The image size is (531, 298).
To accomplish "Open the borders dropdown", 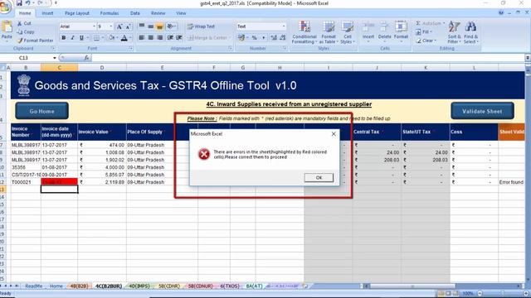I will click(103, 37).
